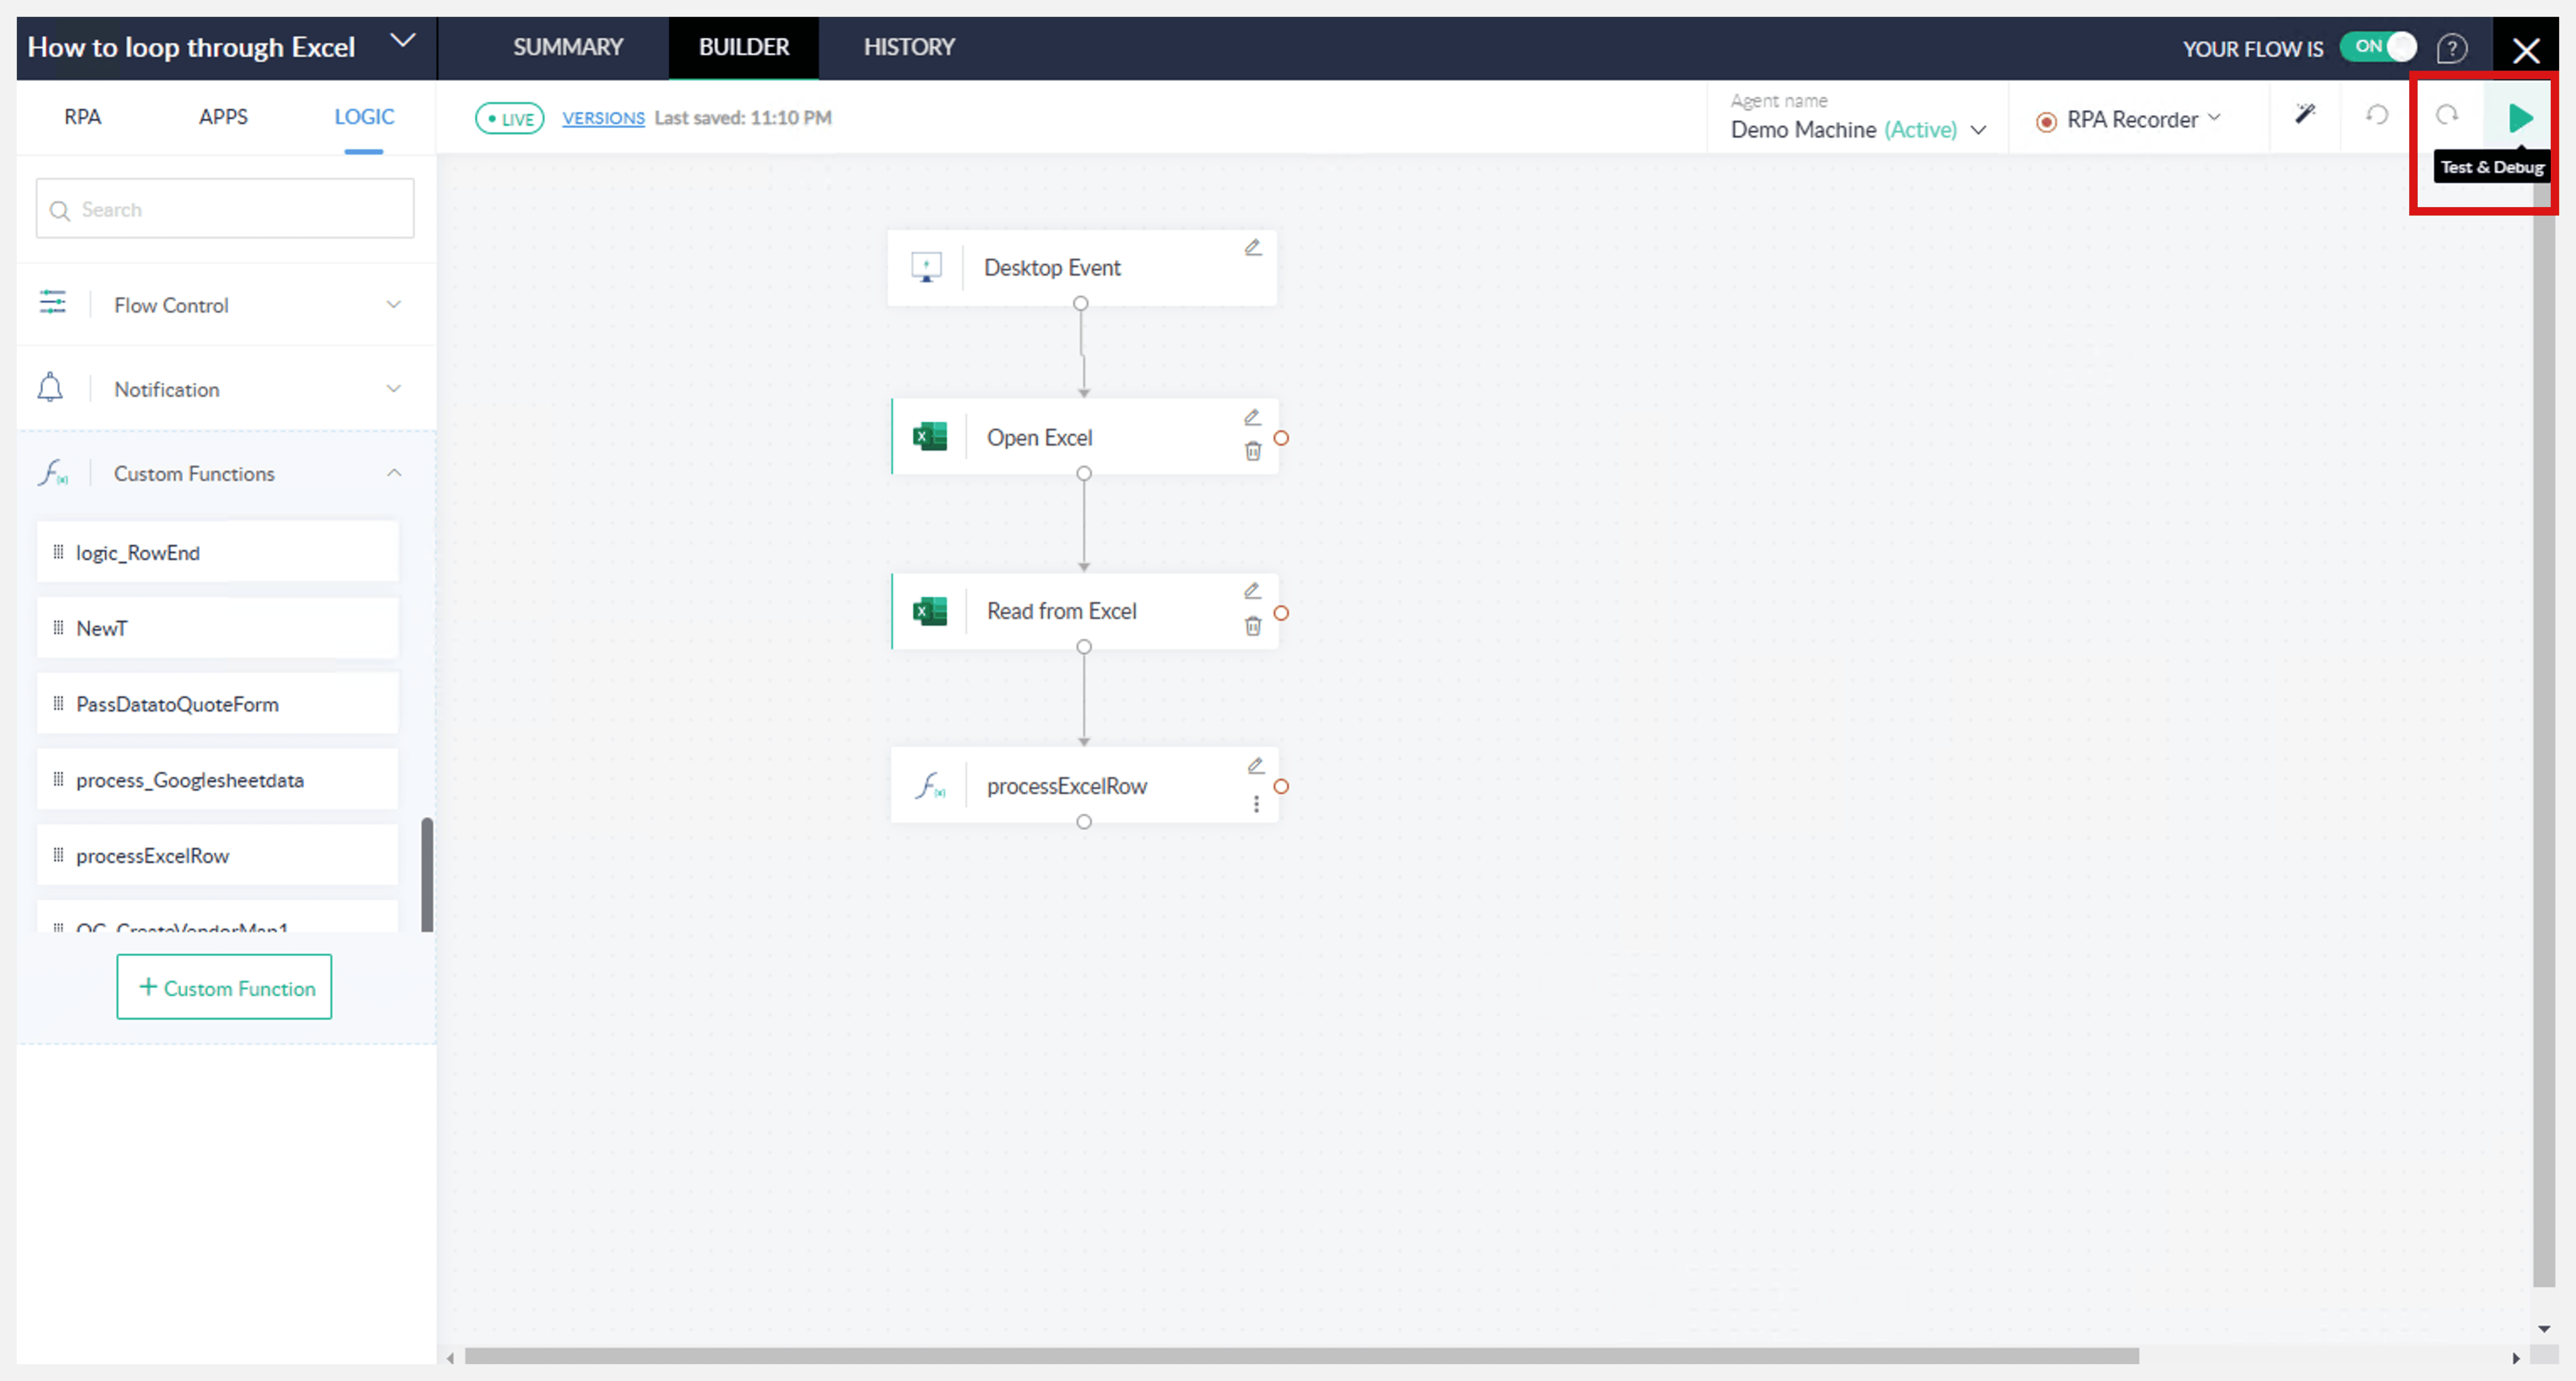Click the undo arrow icon
The height and width of the screenshot is (1381, 2576).
2376,115
